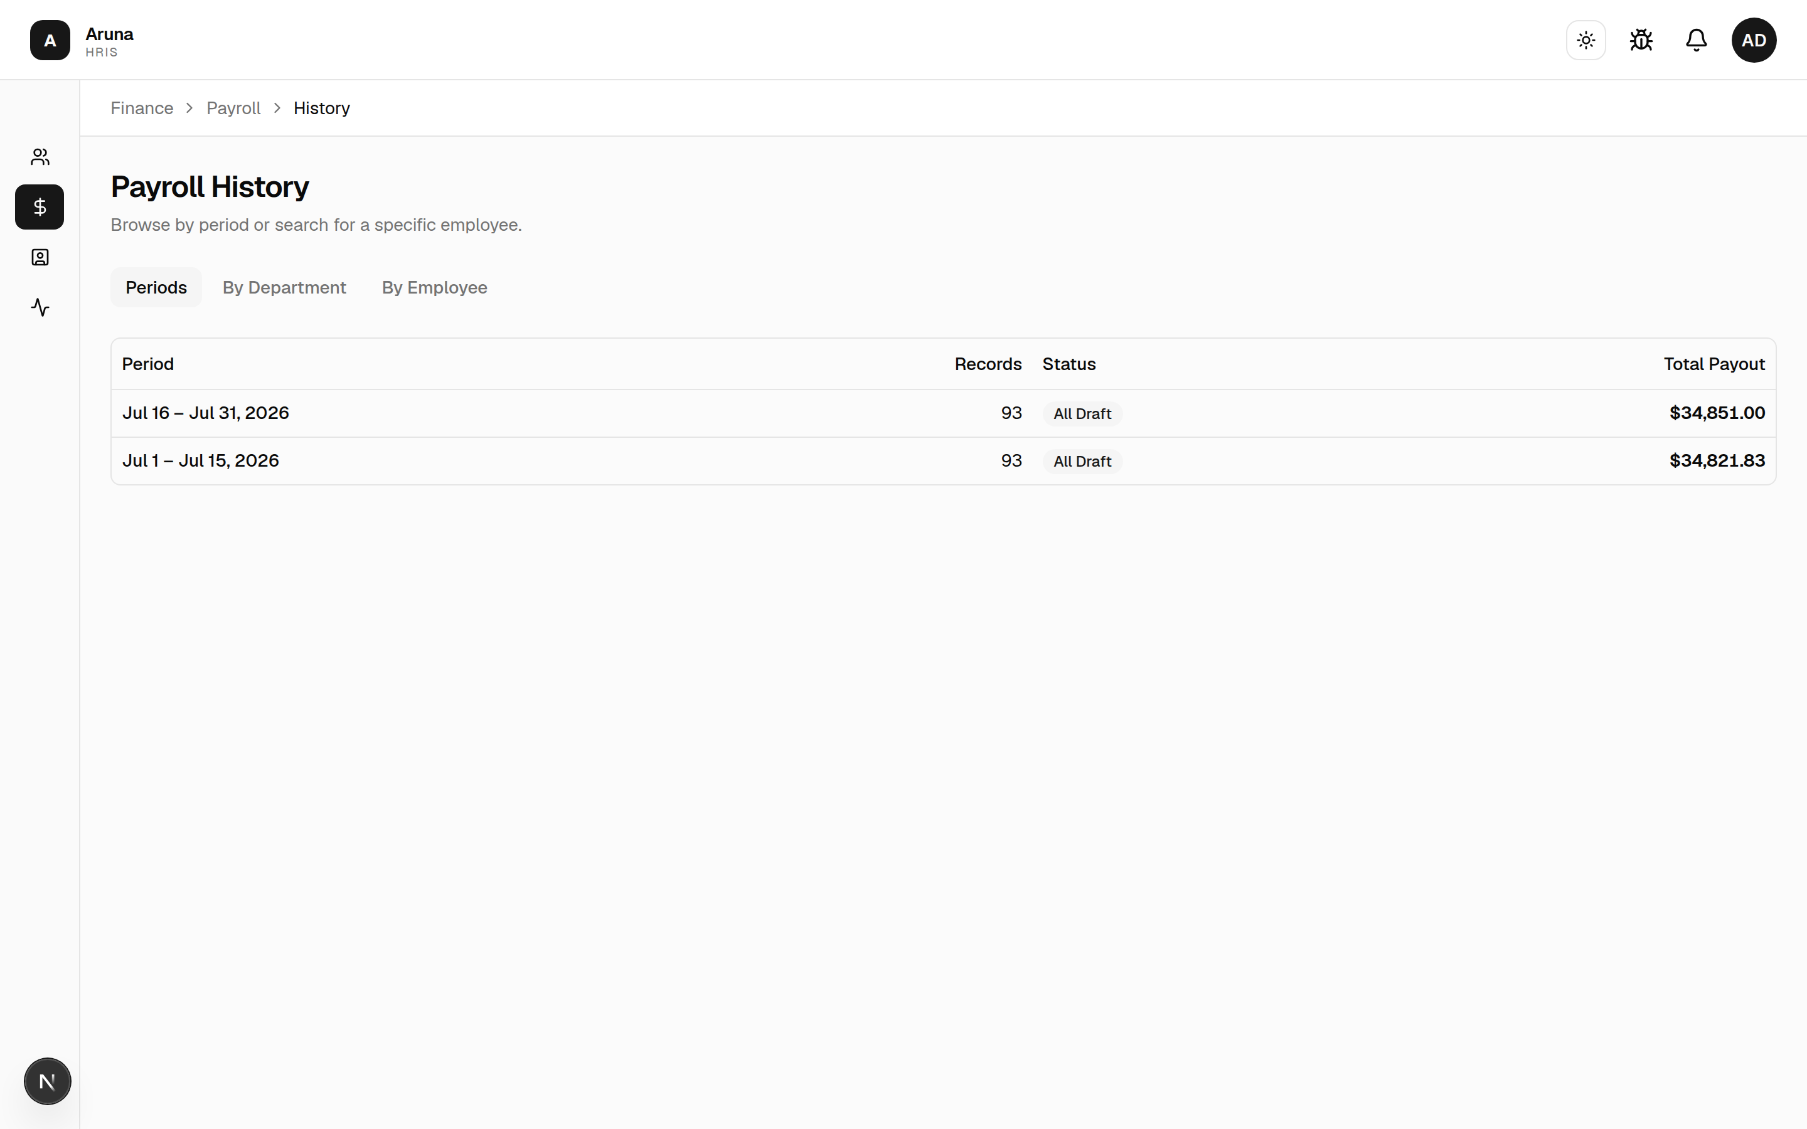Switch to the Periods tab
The height and width of the screenshot is (1129, 1807).
point(156,287)
